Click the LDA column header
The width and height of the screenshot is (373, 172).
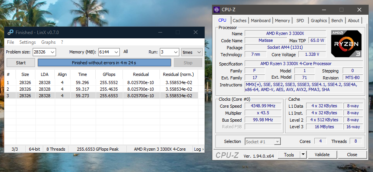pyautogui.click(x=45, y=74)
